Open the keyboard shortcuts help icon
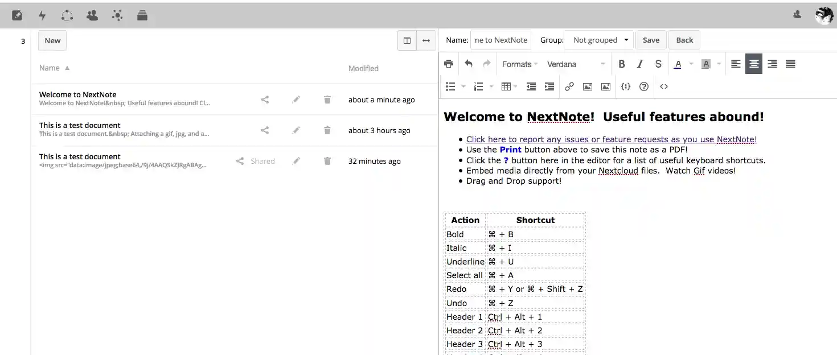This screenshot has width=837, height=355. 644,86
